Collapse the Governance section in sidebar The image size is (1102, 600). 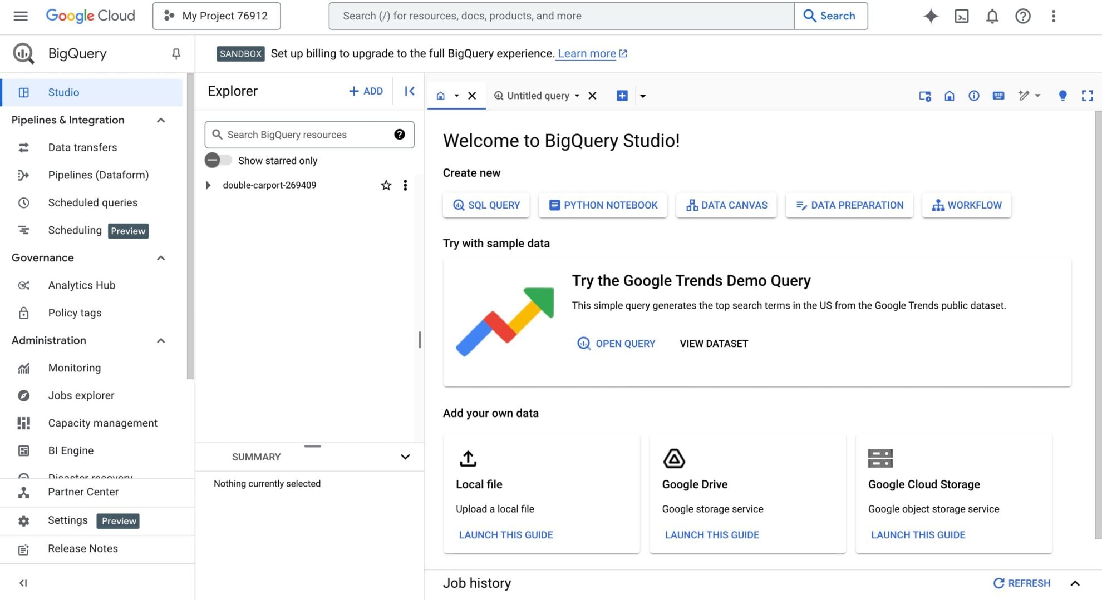tap(161, 257)
